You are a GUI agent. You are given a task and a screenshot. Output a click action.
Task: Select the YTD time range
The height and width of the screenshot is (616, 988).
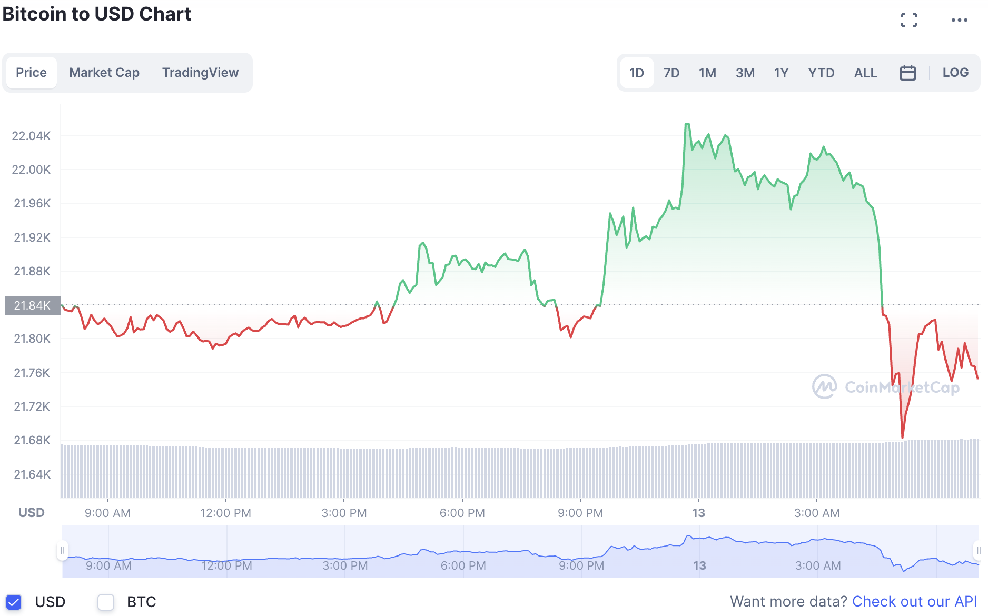point(821,73)
